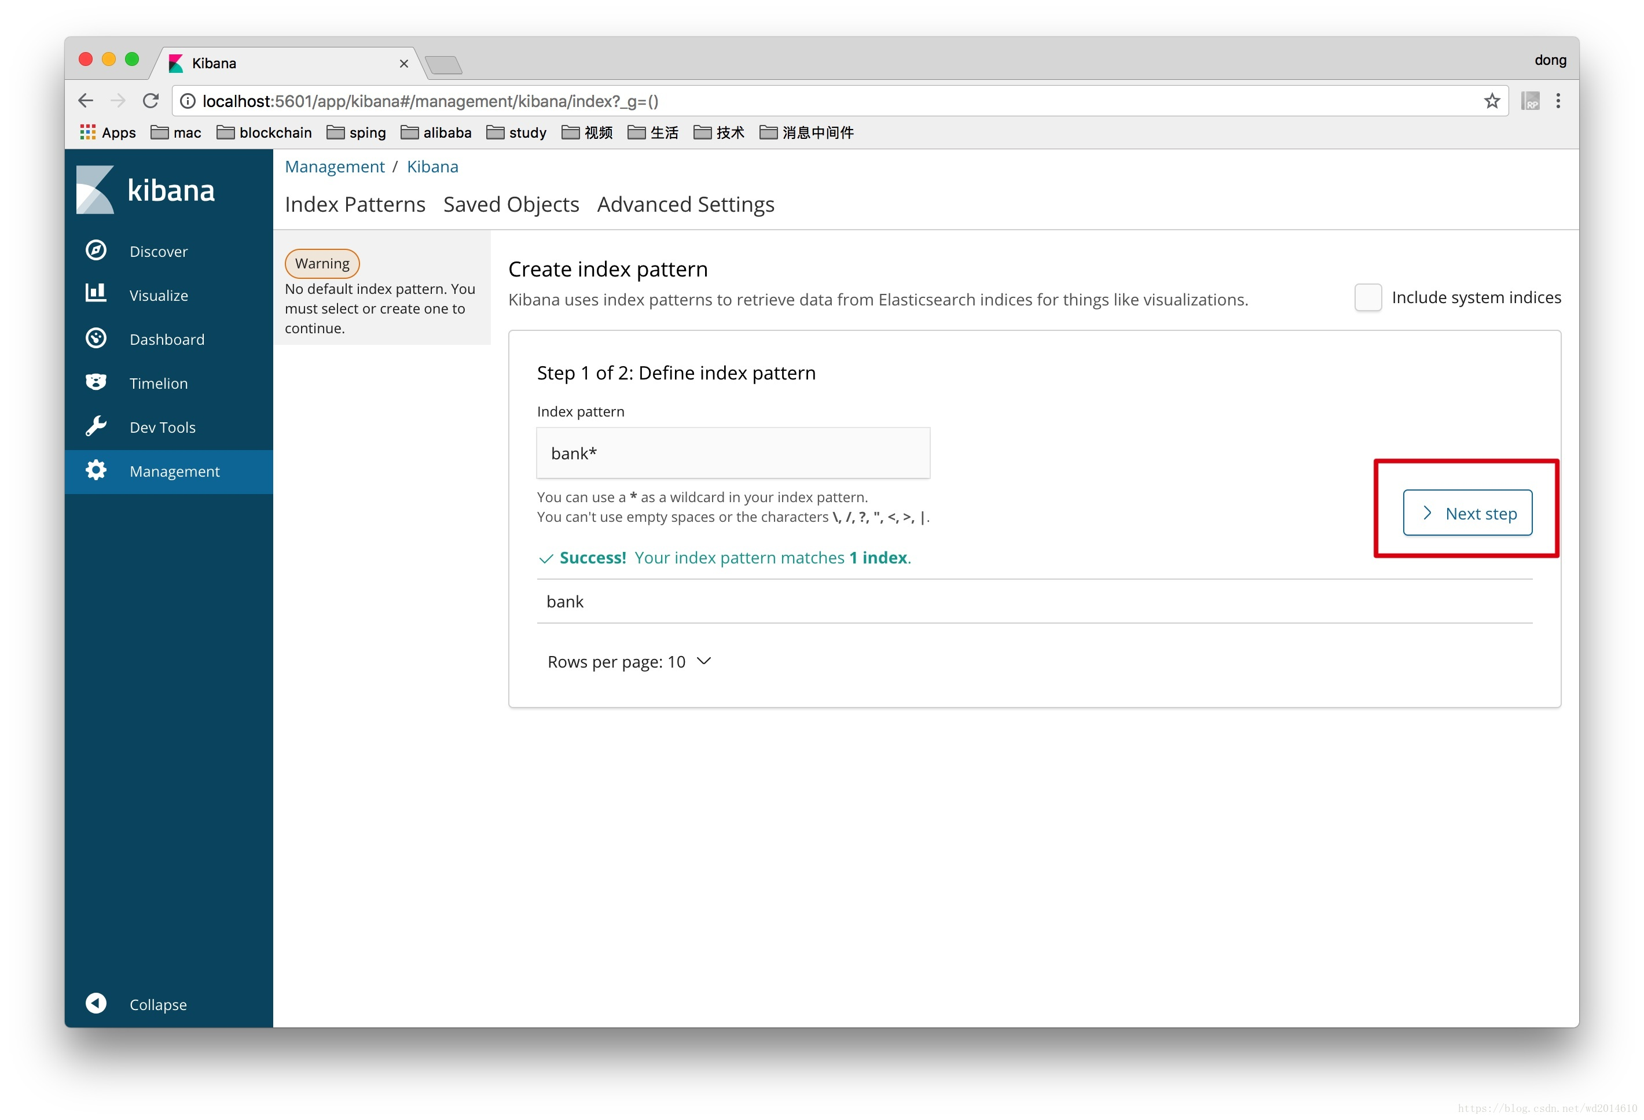Click the Timelion bear icon

[96, 382]
